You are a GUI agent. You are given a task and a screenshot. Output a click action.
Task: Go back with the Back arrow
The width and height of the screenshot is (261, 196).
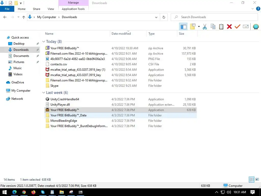tap(5, 17)
